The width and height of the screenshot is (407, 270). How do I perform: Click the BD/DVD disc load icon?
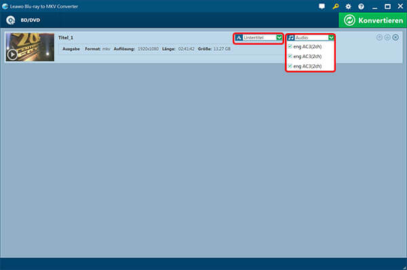(11, 20)
